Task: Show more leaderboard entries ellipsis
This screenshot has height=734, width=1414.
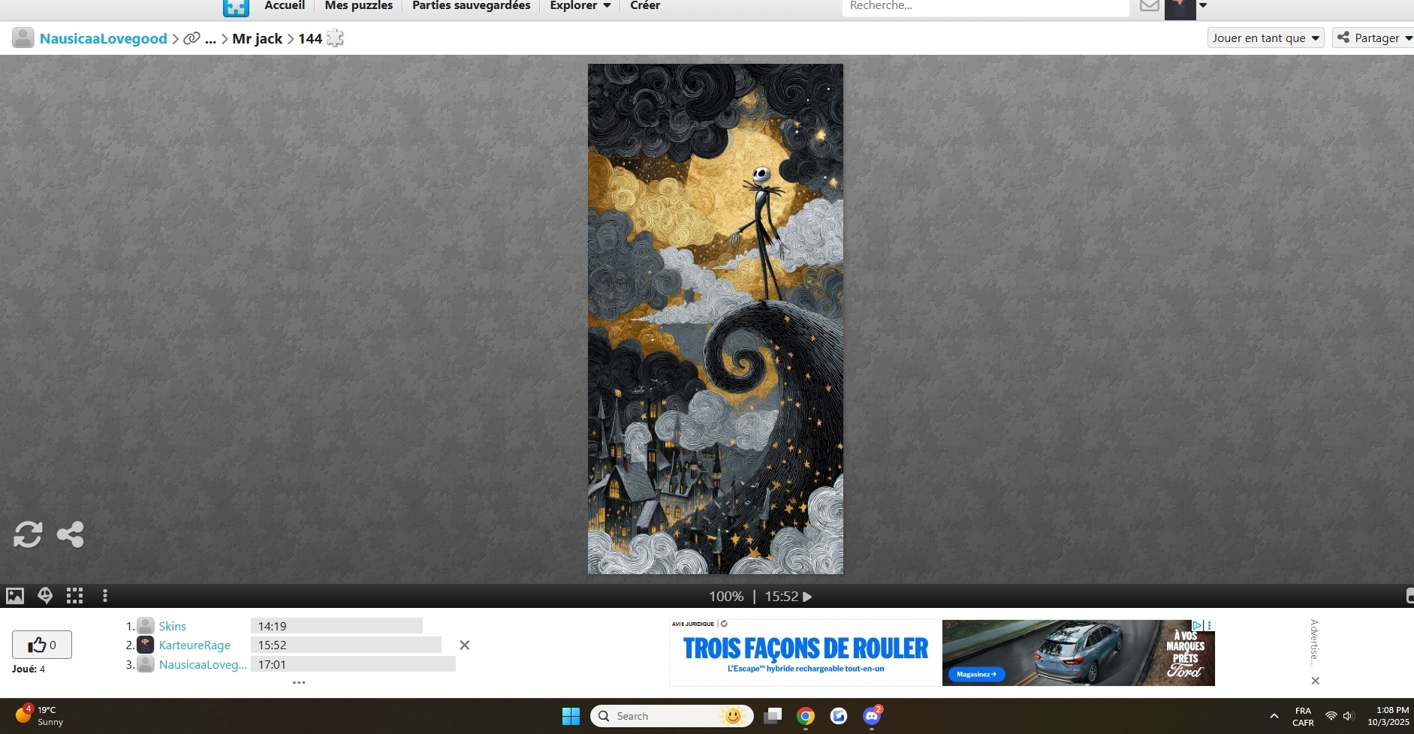Action: [x=299, y=682]
